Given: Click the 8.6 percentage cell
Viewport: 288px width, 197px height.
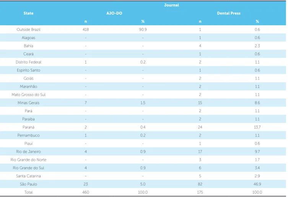Looking at the screenshot, I should (257, 103).
